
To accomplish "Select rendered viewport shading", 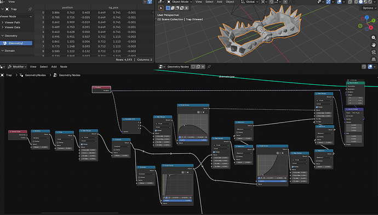I will (370, 2).
